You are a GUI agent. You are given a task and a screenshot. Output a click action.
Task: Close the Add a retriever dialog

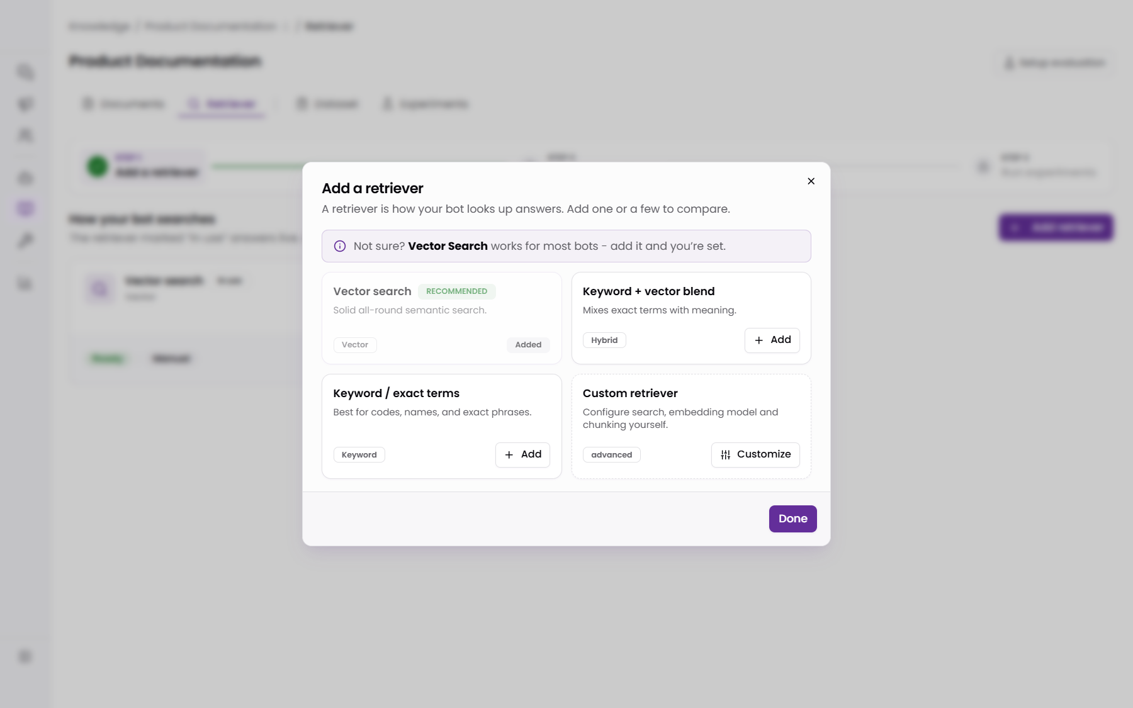[811, 181]
